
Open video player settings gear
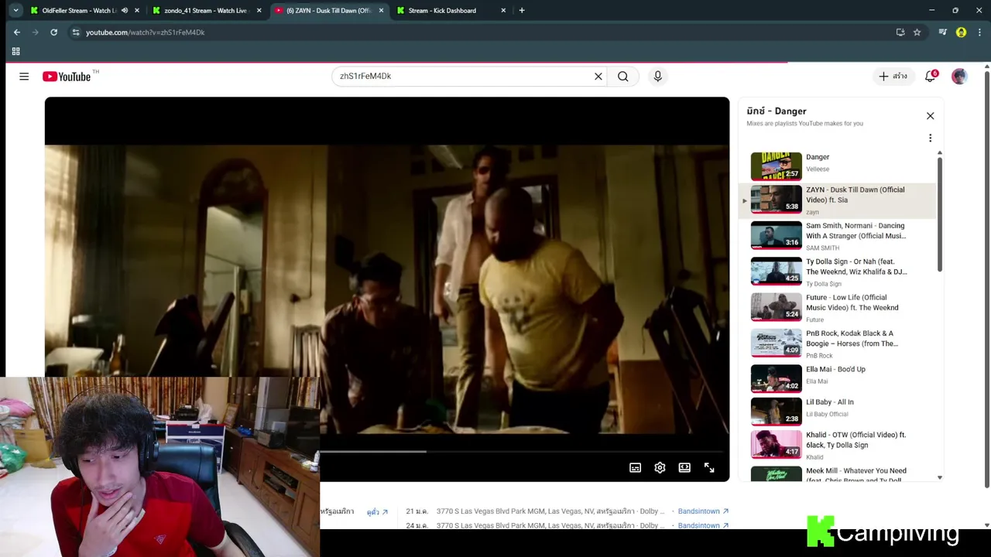coord(660,468)
